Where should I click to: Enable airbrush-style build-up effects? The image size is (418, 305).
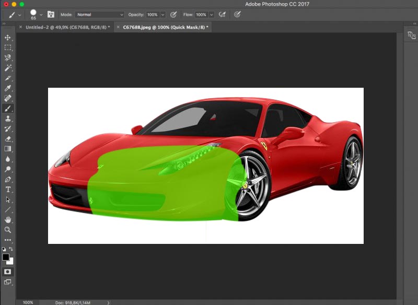click(x=222, y=15)
